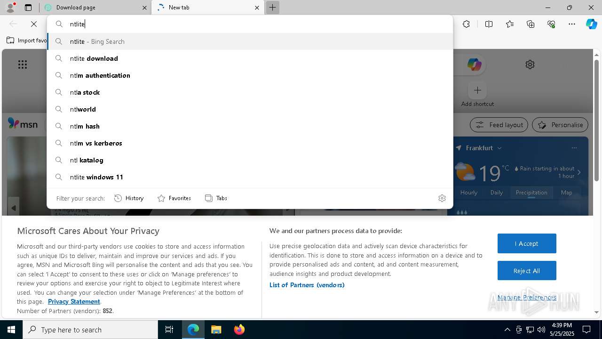This screenshot has width=602, height=339.
Task: Click the I Accept privacy button
Action: (527, 243)
